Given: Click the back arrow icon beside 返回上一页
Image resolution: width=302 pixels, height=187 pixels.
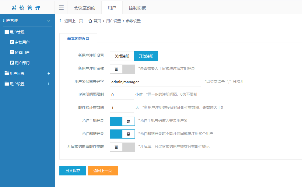Looking at the screenshot, I should pos(61,21).
